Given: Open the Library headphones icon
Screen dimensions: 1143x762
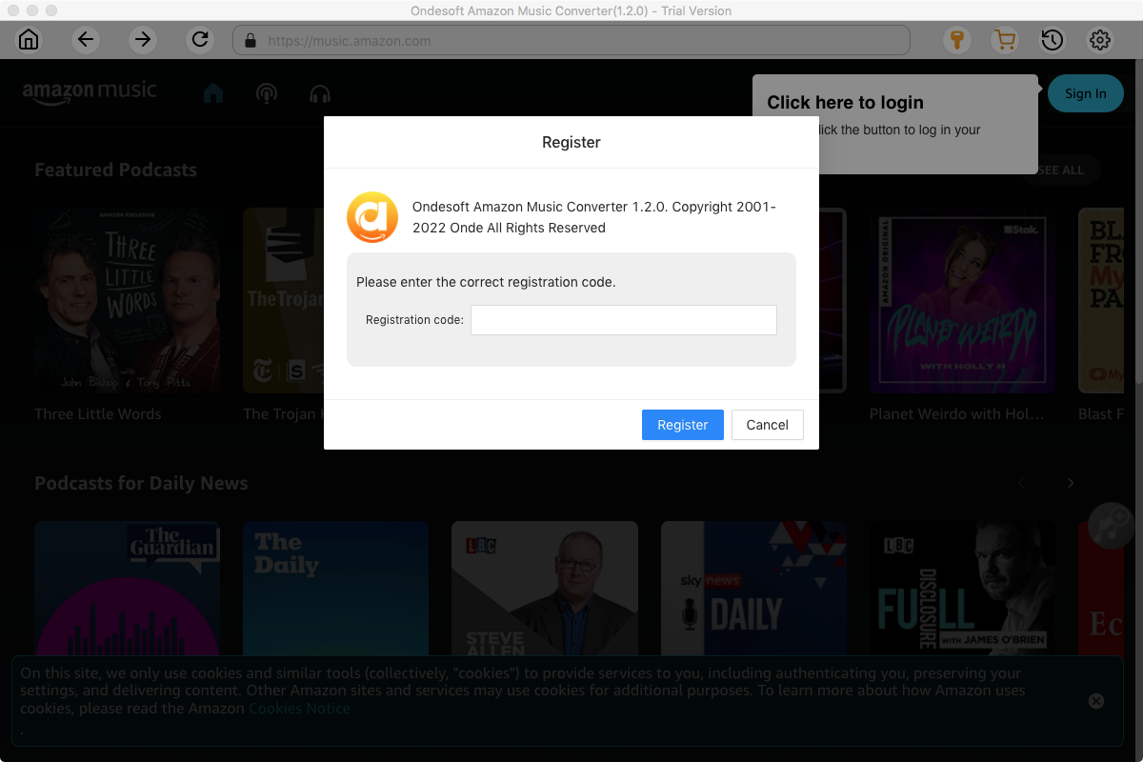Looking at the screenshot, I should tap(320, 93).
